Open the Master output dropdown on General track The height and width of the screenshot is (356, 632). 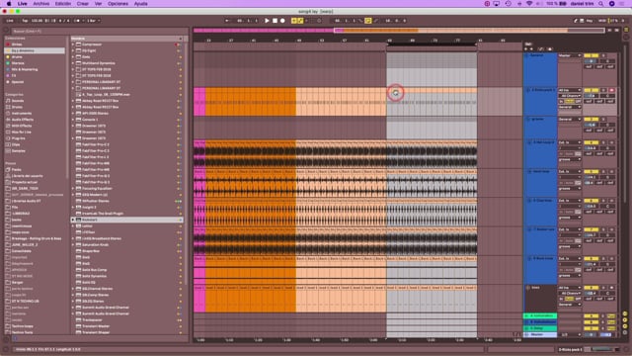click(569, 55)
